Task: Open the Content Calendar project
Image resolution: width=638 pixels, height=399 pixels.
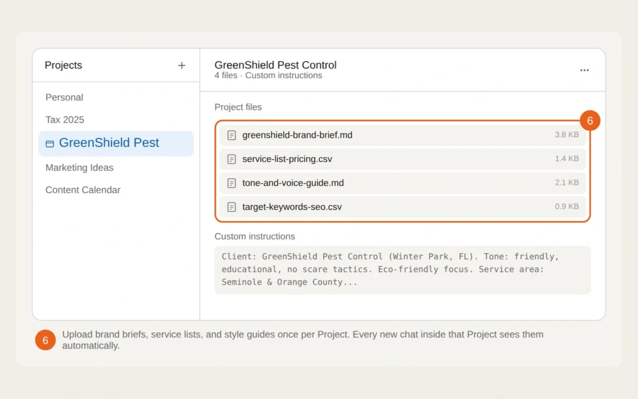Action: click(x=83, y=190)
